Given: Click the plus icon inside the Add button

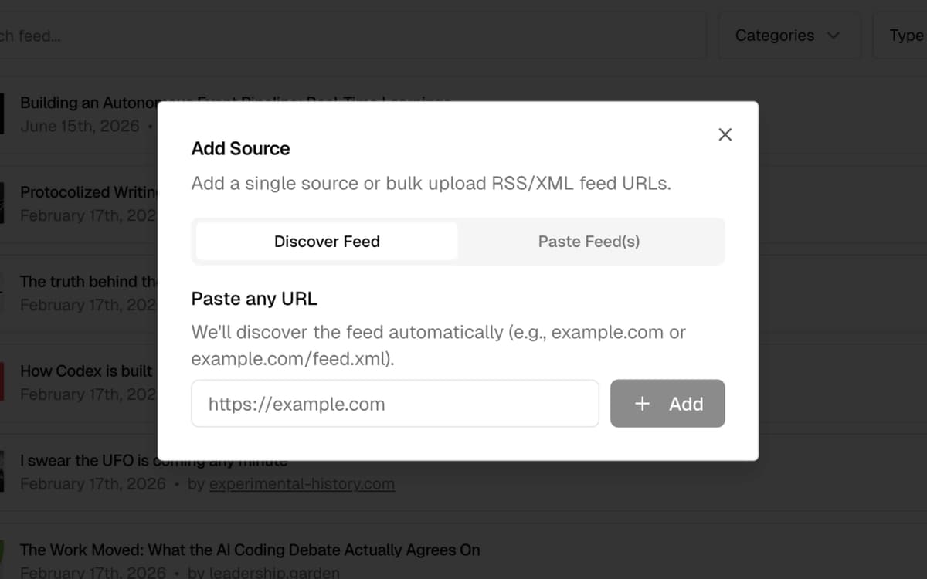Looking at the screenshot, I should click(x=641, y=404).
